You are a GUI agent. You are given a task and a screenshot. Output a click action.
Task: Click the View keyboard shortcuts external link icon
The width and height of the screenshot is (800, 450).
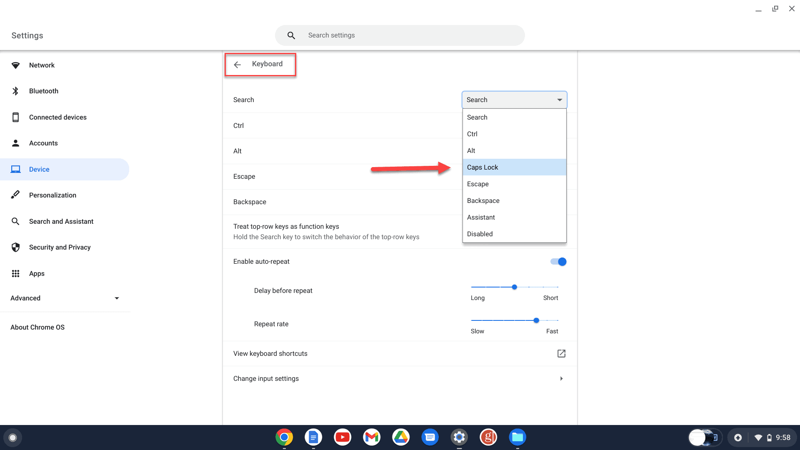click(562, 353)
